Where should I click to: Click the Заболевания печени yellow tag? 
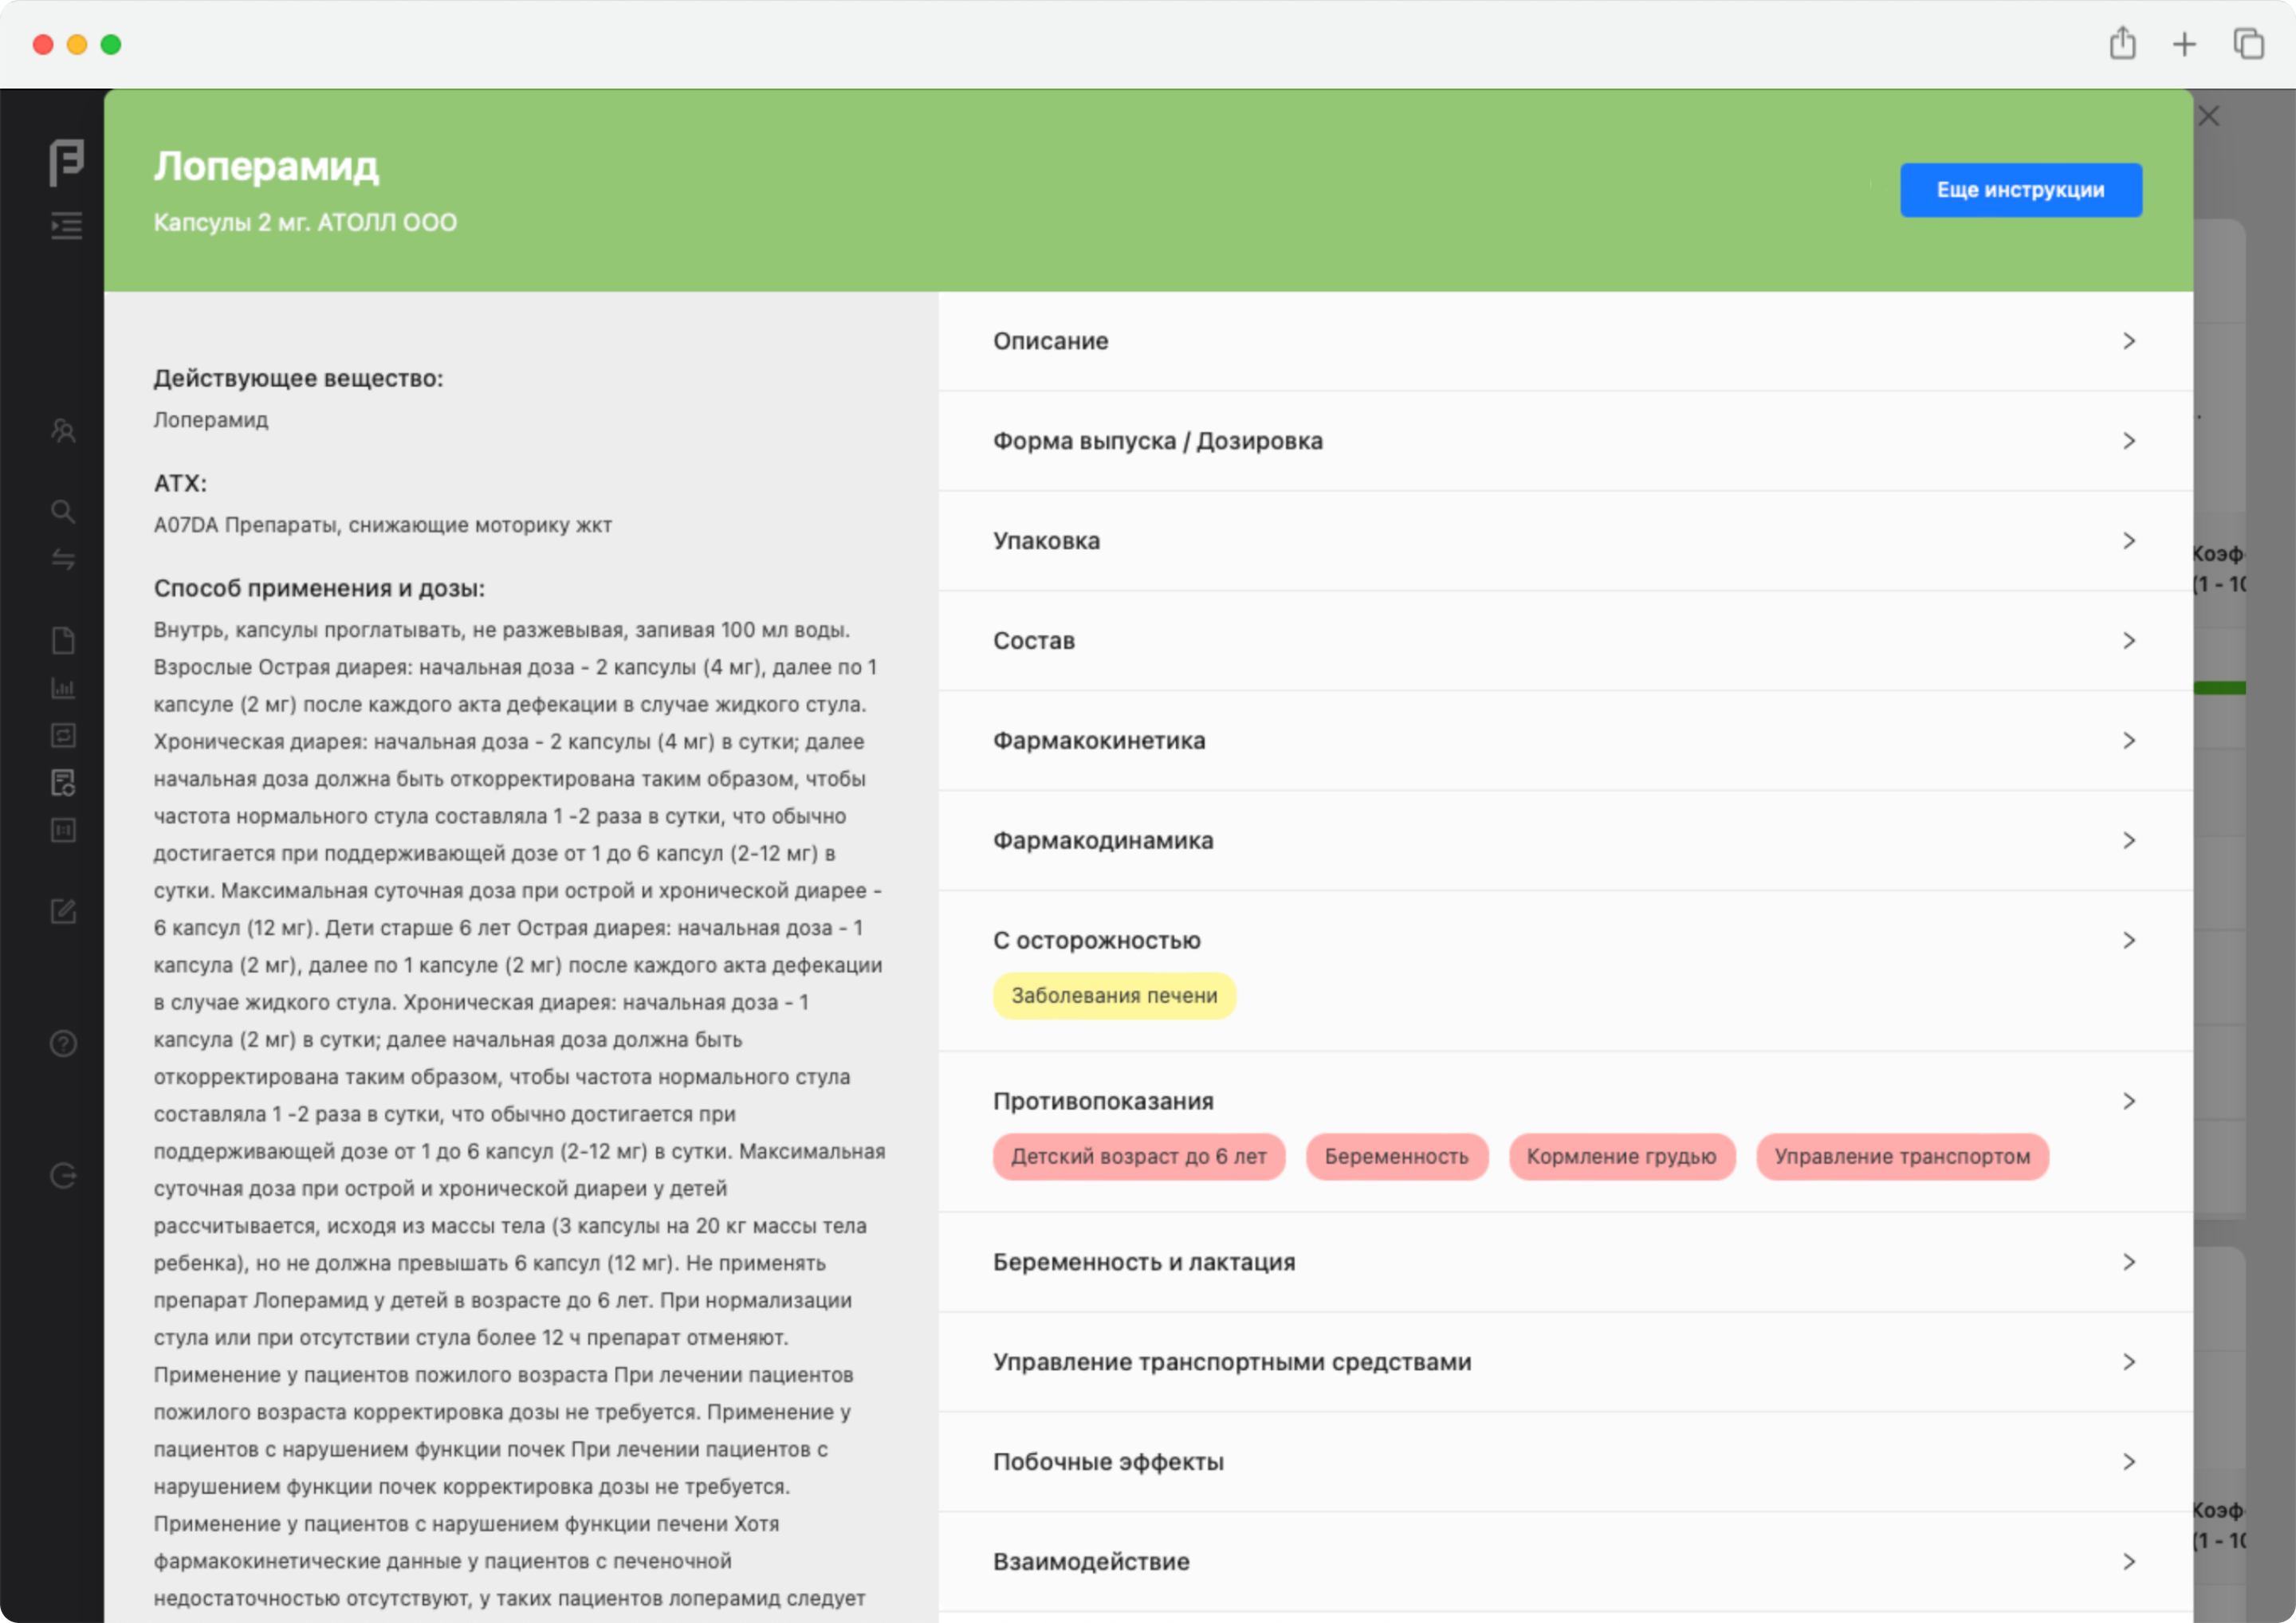click(1114, 996)
